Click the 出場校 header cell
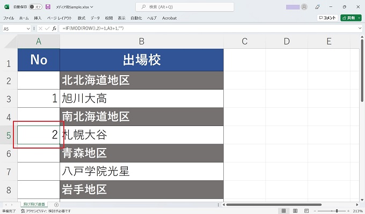365x214 pixels. [x=142, y=60]
